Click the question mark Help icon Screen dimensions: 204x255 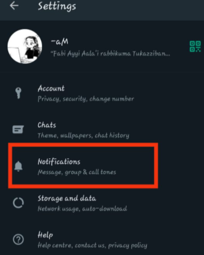coord(18,239)
